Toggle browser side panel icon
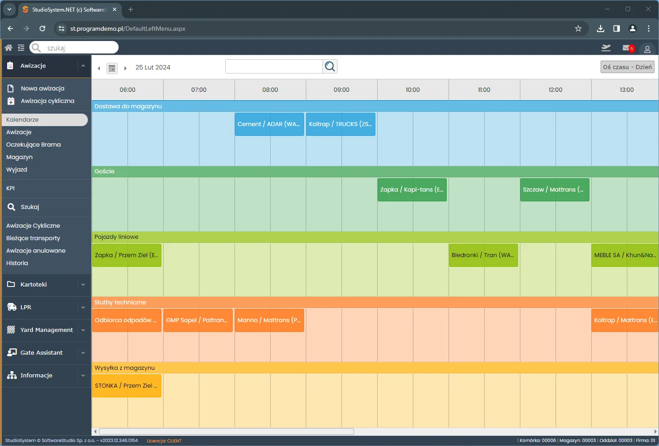 617,29
